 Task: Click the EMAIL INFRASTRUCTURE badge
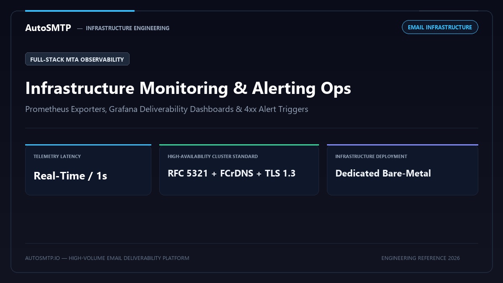(440, 27)
